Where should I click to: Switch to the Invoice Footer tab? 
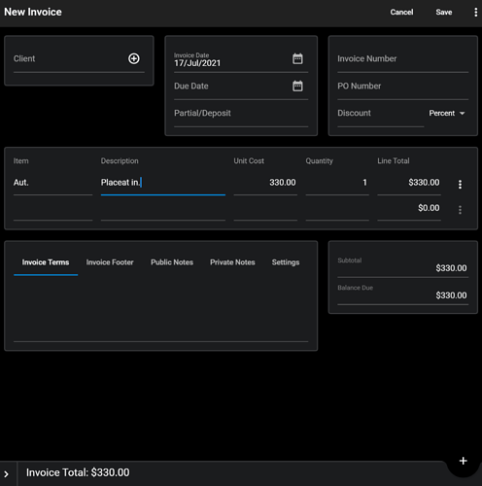[x=110, y=262]
